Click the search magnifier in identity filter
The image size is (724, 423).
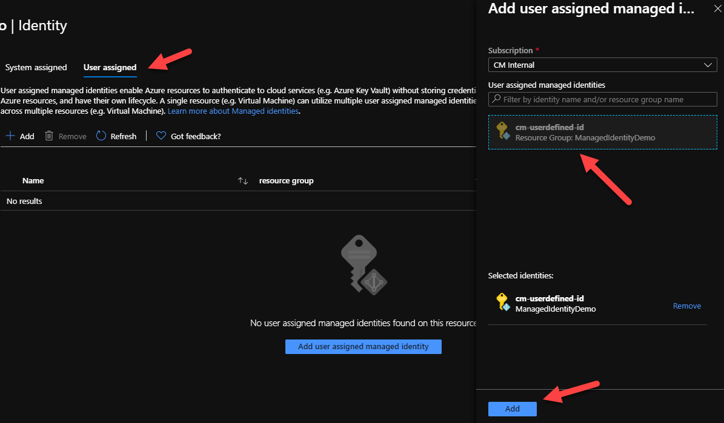point(496,99)
